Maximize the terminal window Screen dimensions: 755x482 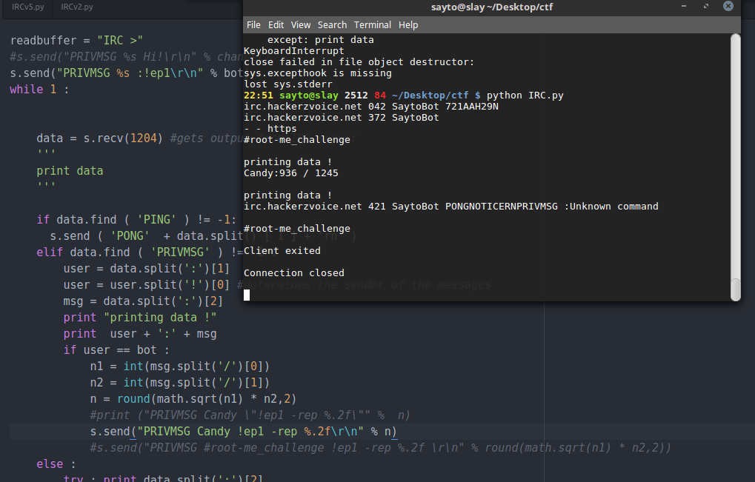click(706, 6)
